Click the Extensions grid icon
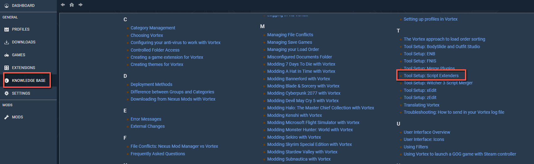 [x=7, y=68]
